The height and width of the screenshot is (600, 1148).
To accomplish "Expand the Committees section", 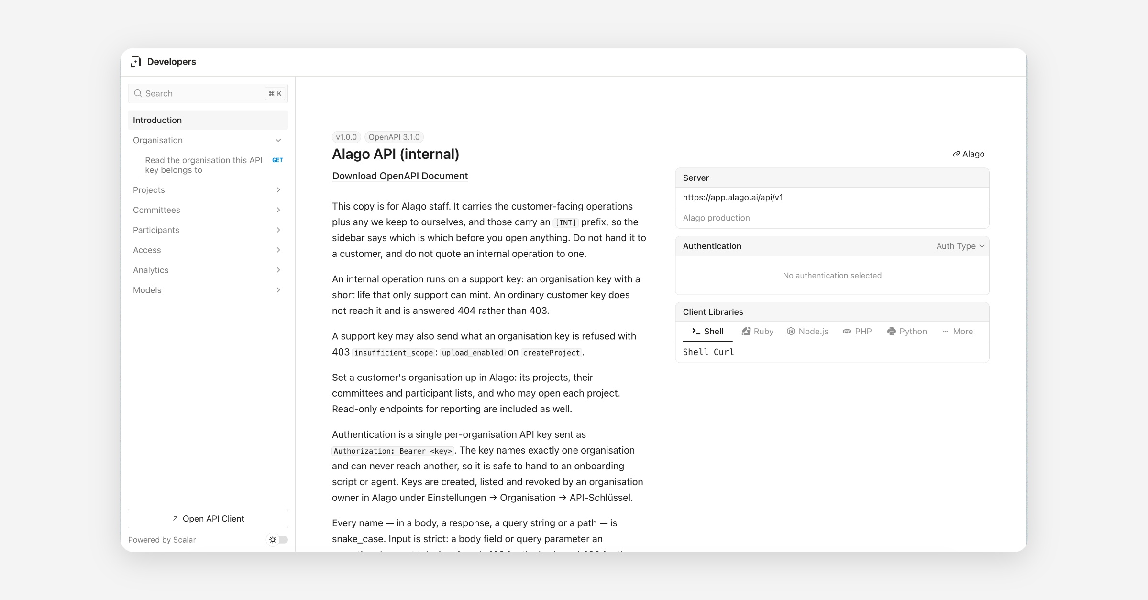I will pos(208,210).
